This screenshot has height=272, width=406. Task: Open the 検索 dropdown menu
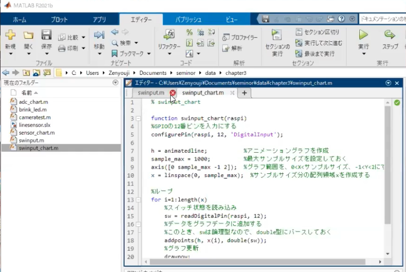click(x=136, y=43)
